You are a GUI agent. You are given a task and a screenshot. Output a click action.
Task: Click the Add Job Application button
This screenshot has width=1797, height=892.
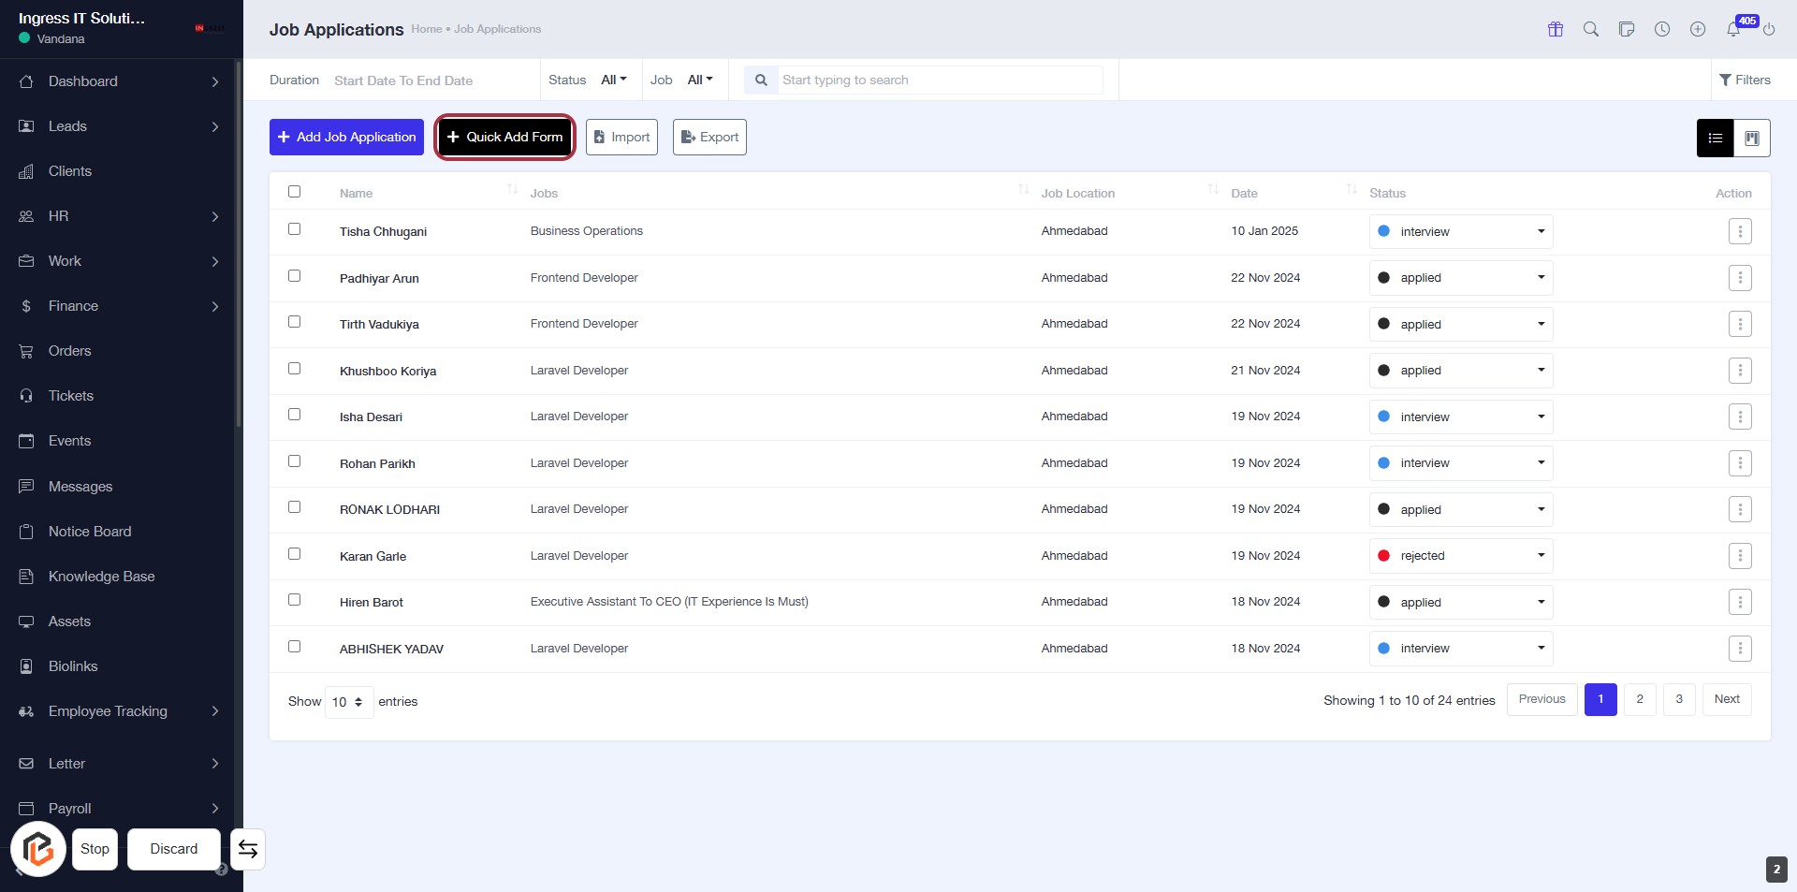pos(346,137)
